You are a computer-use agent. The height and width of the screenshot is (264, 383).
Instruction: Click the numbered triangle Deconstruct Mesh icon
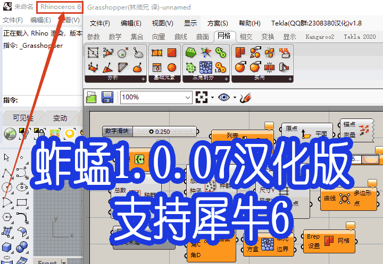coord(107,53)
